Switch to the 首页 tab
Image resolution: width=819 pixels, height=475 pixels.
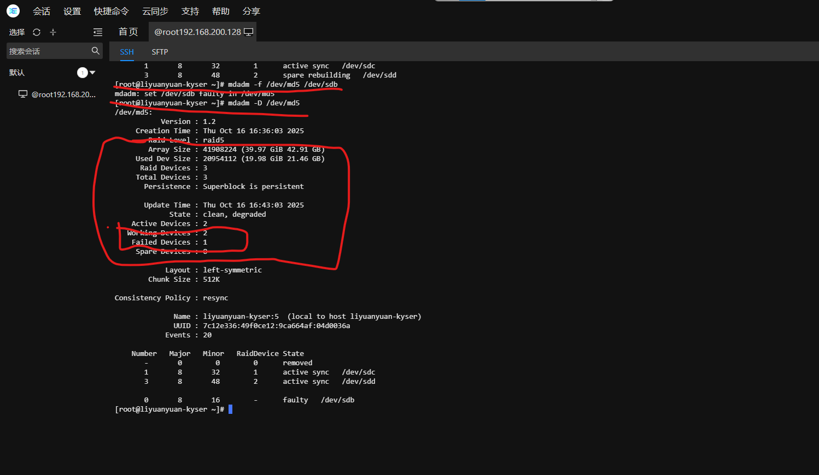click(128, 32)
